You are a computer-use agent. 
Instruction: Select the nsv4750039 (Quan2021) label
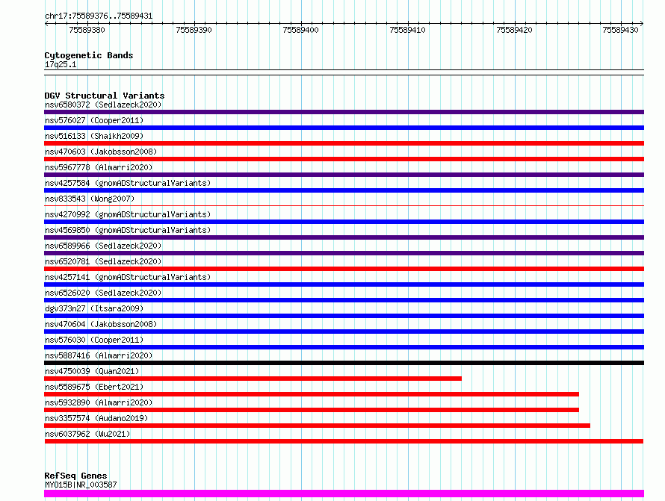pos(92,371)
